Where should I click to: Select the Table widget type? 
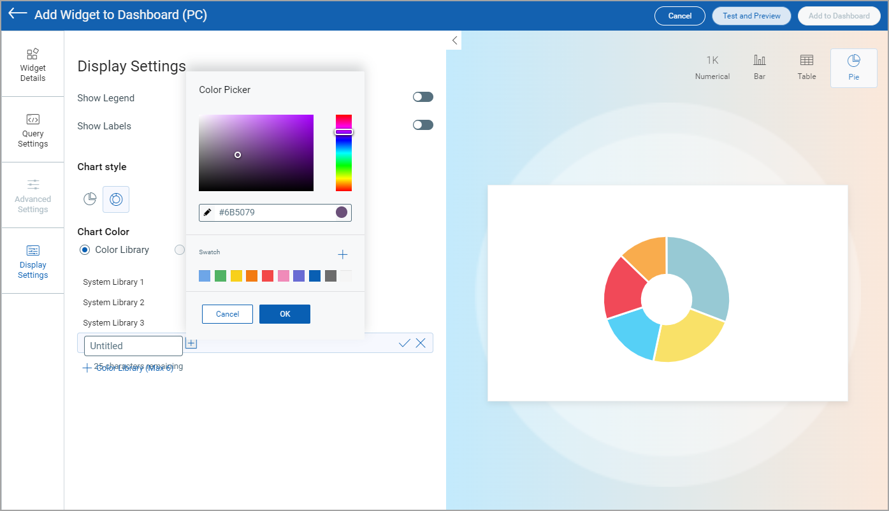coord(806,66)
